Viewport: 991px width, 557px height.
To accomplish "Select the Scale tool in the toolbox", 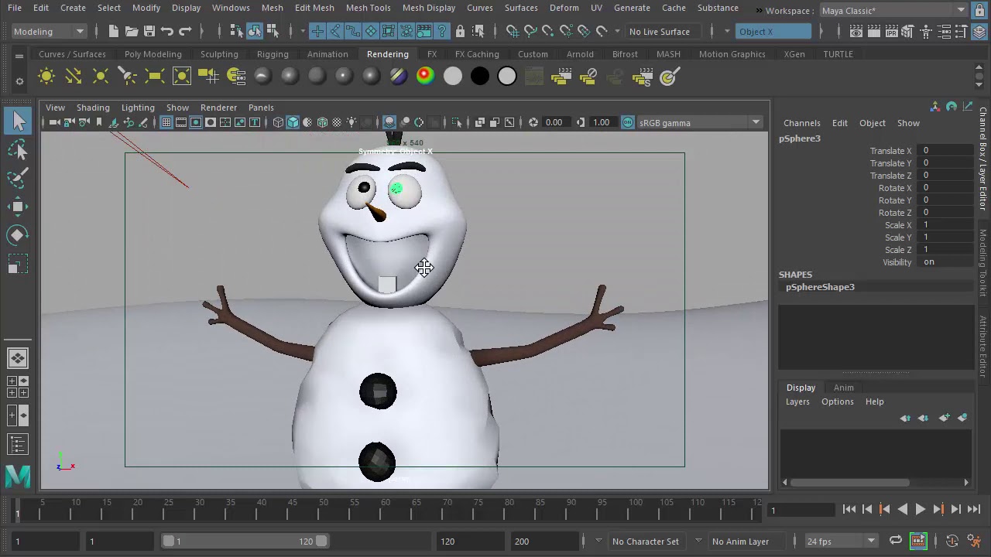I will [x=19, y=265].
